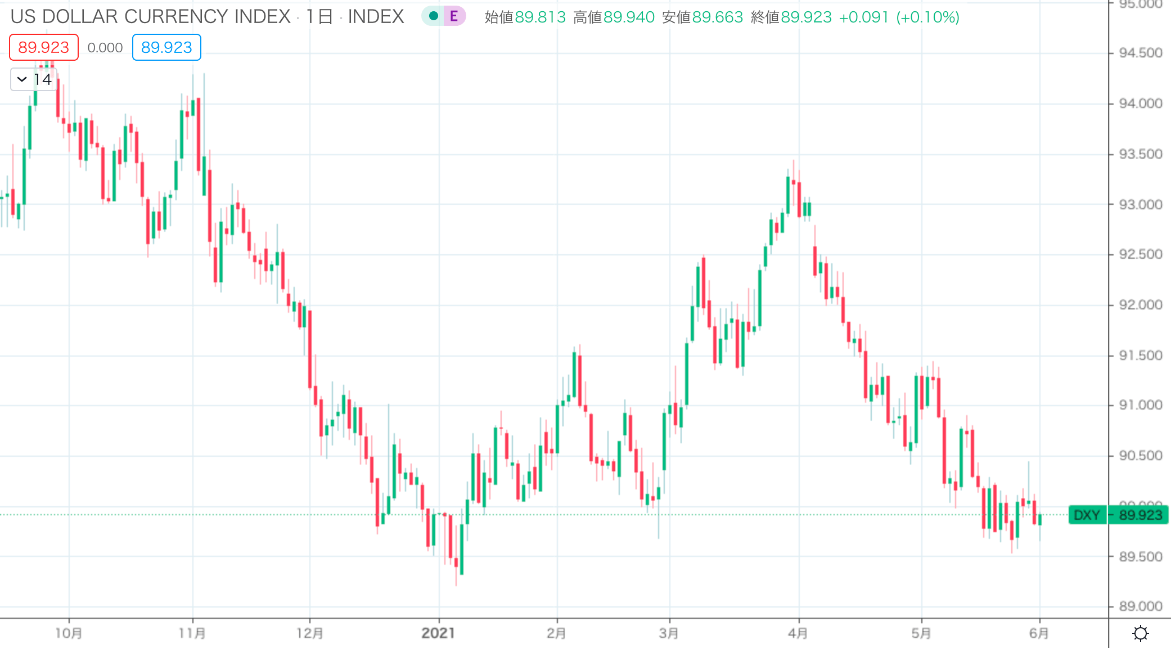1171x648 pixels.
Task: Click the 92.000 price axis label
Action: [1141, 305]
